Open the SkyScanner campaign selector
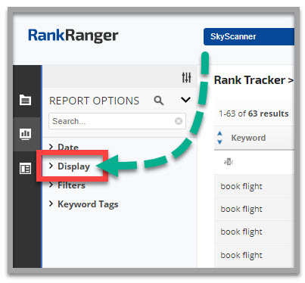Screen dimensions: 305x283 coord(249,36)
